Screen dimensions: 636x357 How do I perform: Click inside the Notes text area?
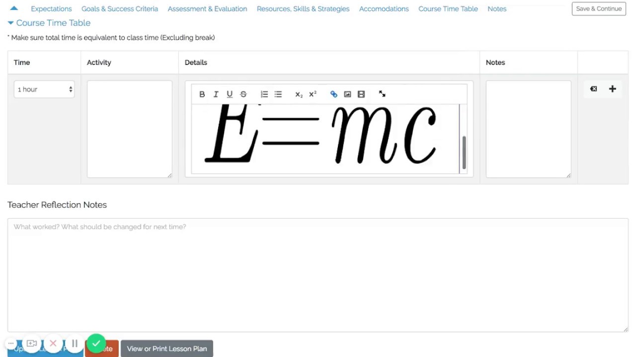pyautogui.click(x=529, y=129)
